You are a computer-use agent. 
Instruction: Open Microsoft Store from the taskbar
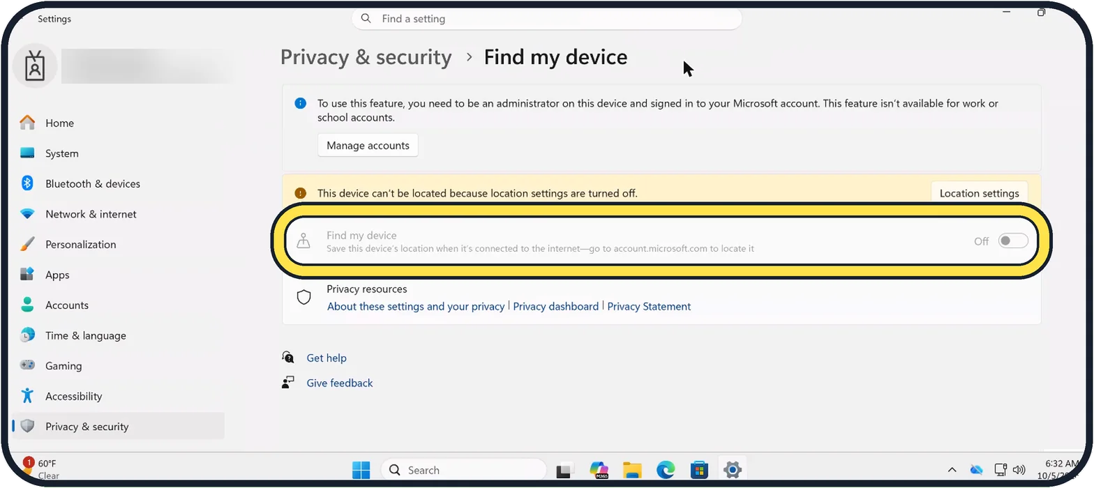pos(699,471)
